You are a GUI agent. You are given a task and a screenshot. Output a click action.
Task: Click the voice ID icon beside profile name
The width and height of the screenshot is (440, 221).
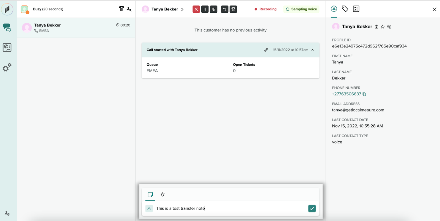click(389, 27)
